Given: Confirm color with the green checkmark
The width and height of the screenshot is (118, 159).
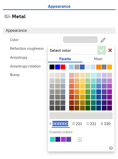Looking at the screenshot, I should (x=102, y=50).
